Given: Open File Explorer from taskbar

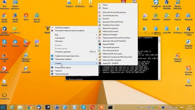Looking at the screenshot, I should tap(20, 107).
